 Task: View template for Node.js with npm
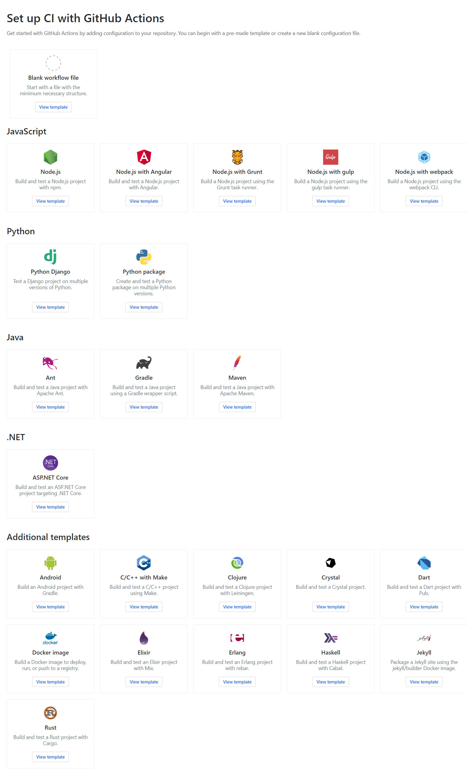click(50, 201)
